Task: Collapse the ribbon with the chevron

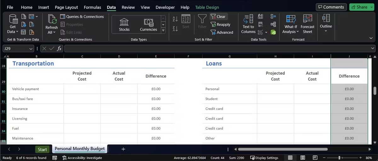Action: [x=371, y=38]
